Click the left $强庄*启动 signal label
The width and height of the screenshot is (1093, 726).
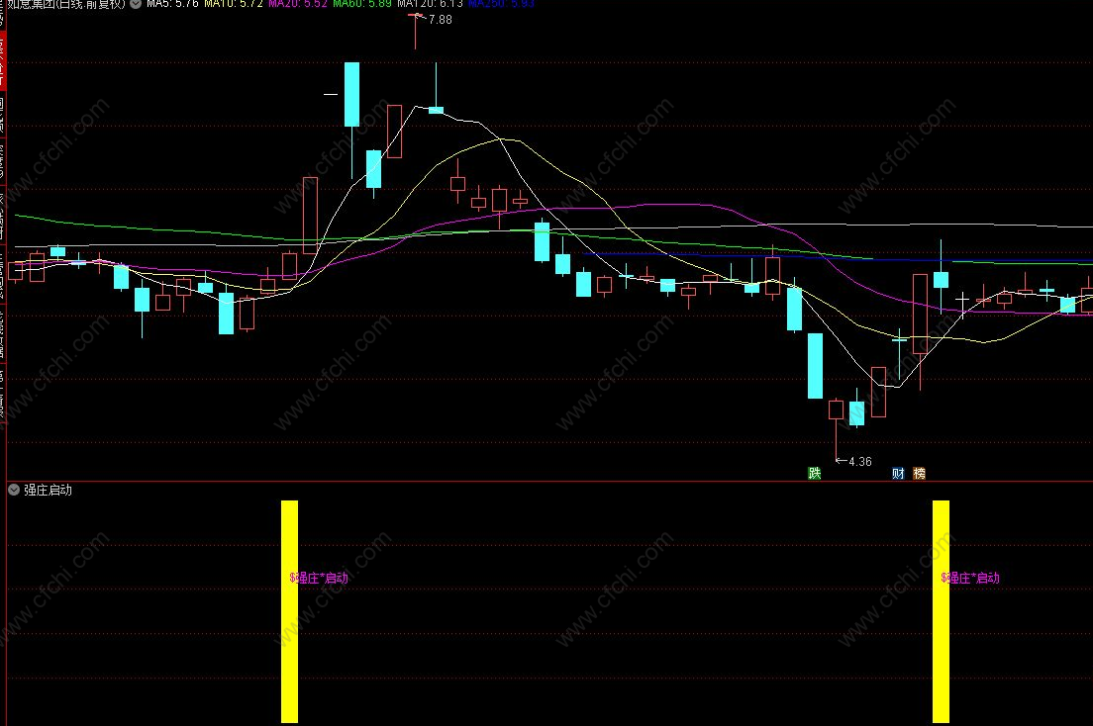click(319, 578)
